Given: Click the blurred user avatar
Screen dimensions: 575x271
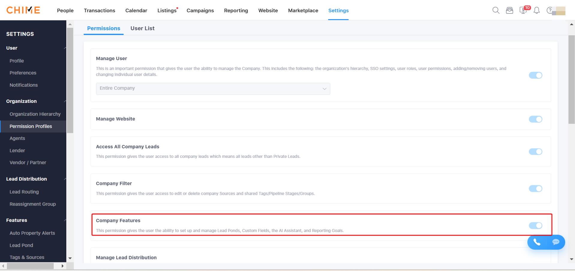Looking at the screenshot, I should point(559,11).
